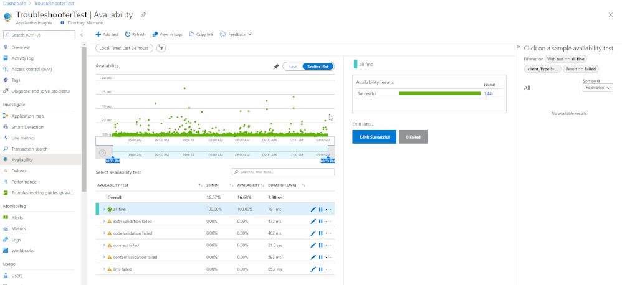Open Failures in sidebar
The width and height of the screenshot is (622, 285).
(19, 171)
